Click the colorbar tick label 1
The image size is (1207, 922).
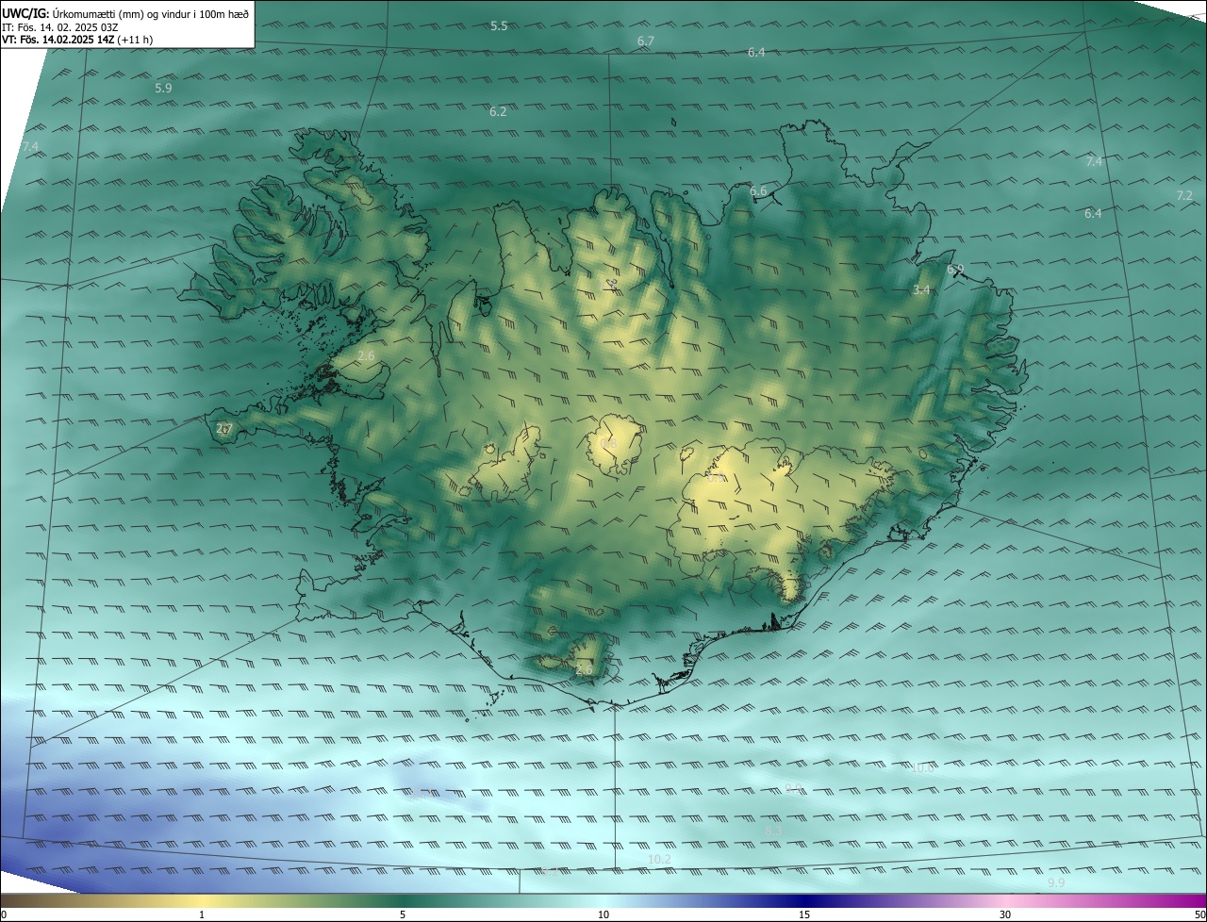click(202, 914)
